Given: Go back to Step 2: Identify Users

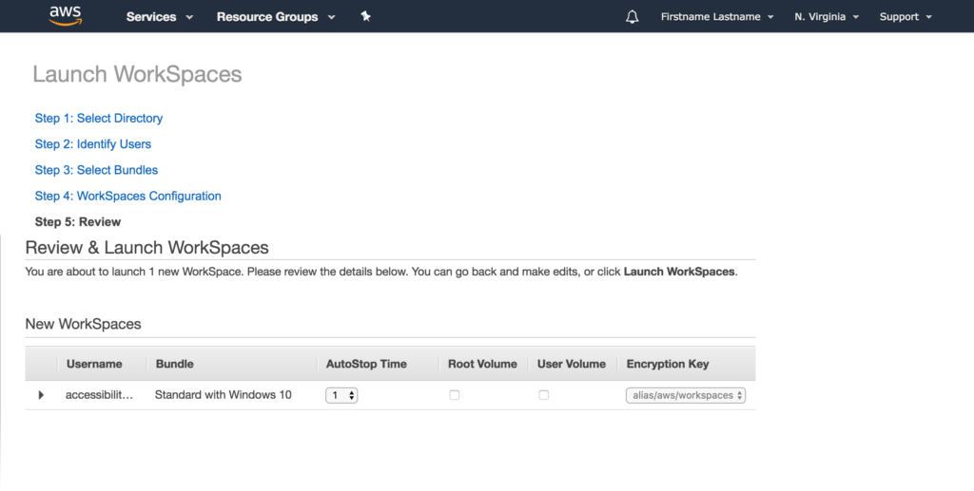Looking at the screenshot, I should (92, 143).
